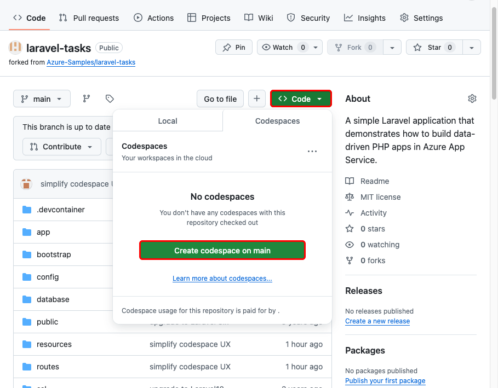Enable Watch on this repository
This screenshot has height=388, width=498.
pyautogui.click(x=282, y=47)
